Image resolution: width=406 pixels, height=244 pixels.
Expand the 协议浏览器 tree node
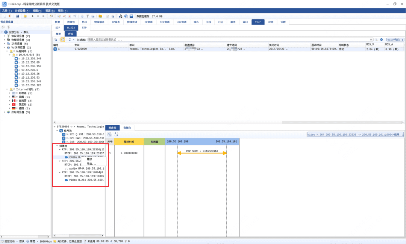5,36
